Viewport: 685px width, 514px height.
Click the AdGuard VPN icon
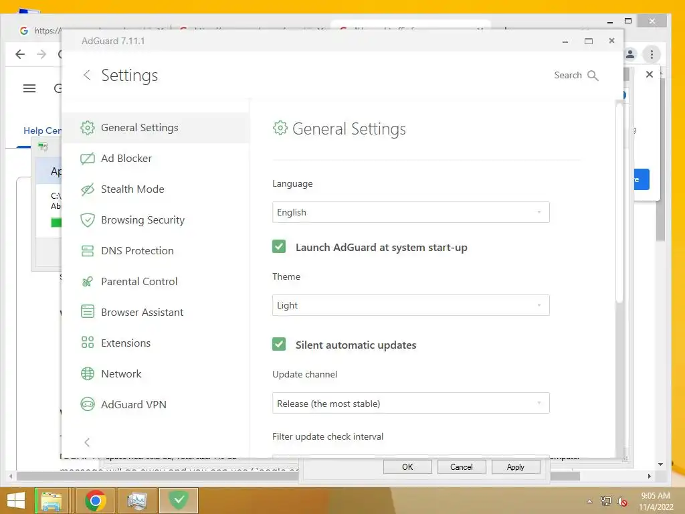click(88, 404)
